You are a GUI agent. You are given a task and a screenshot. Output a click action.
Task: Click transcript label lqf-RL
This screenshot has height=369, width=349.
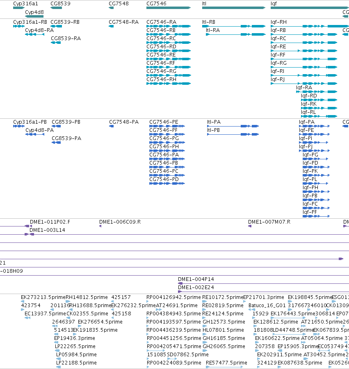[308, 112]
